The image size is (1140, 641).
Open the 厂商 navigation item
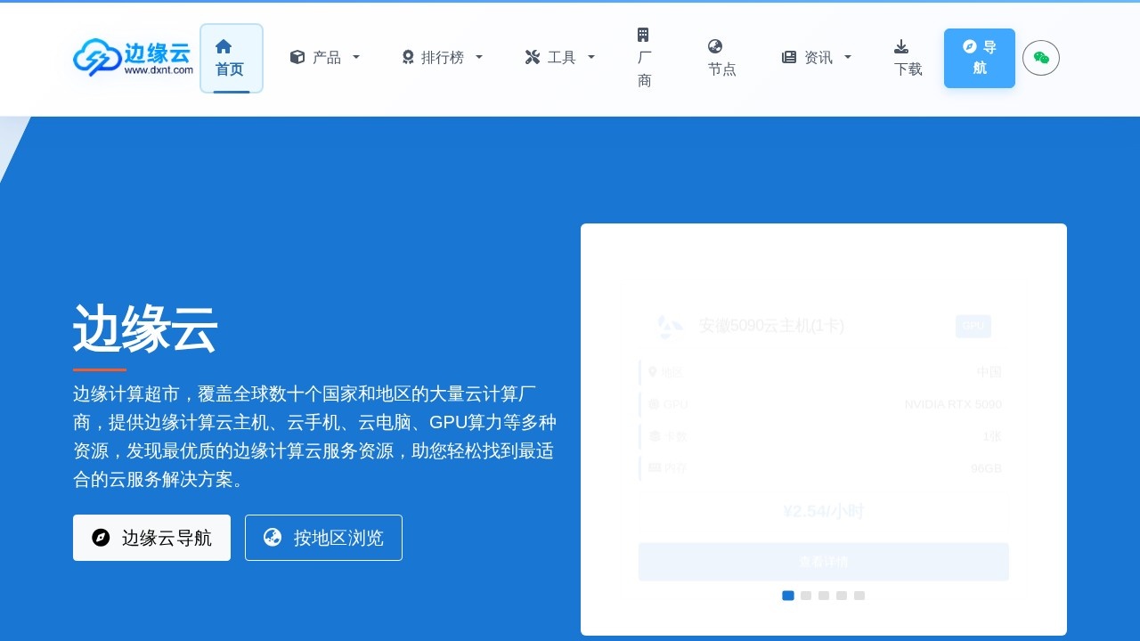tap(644, 58)
